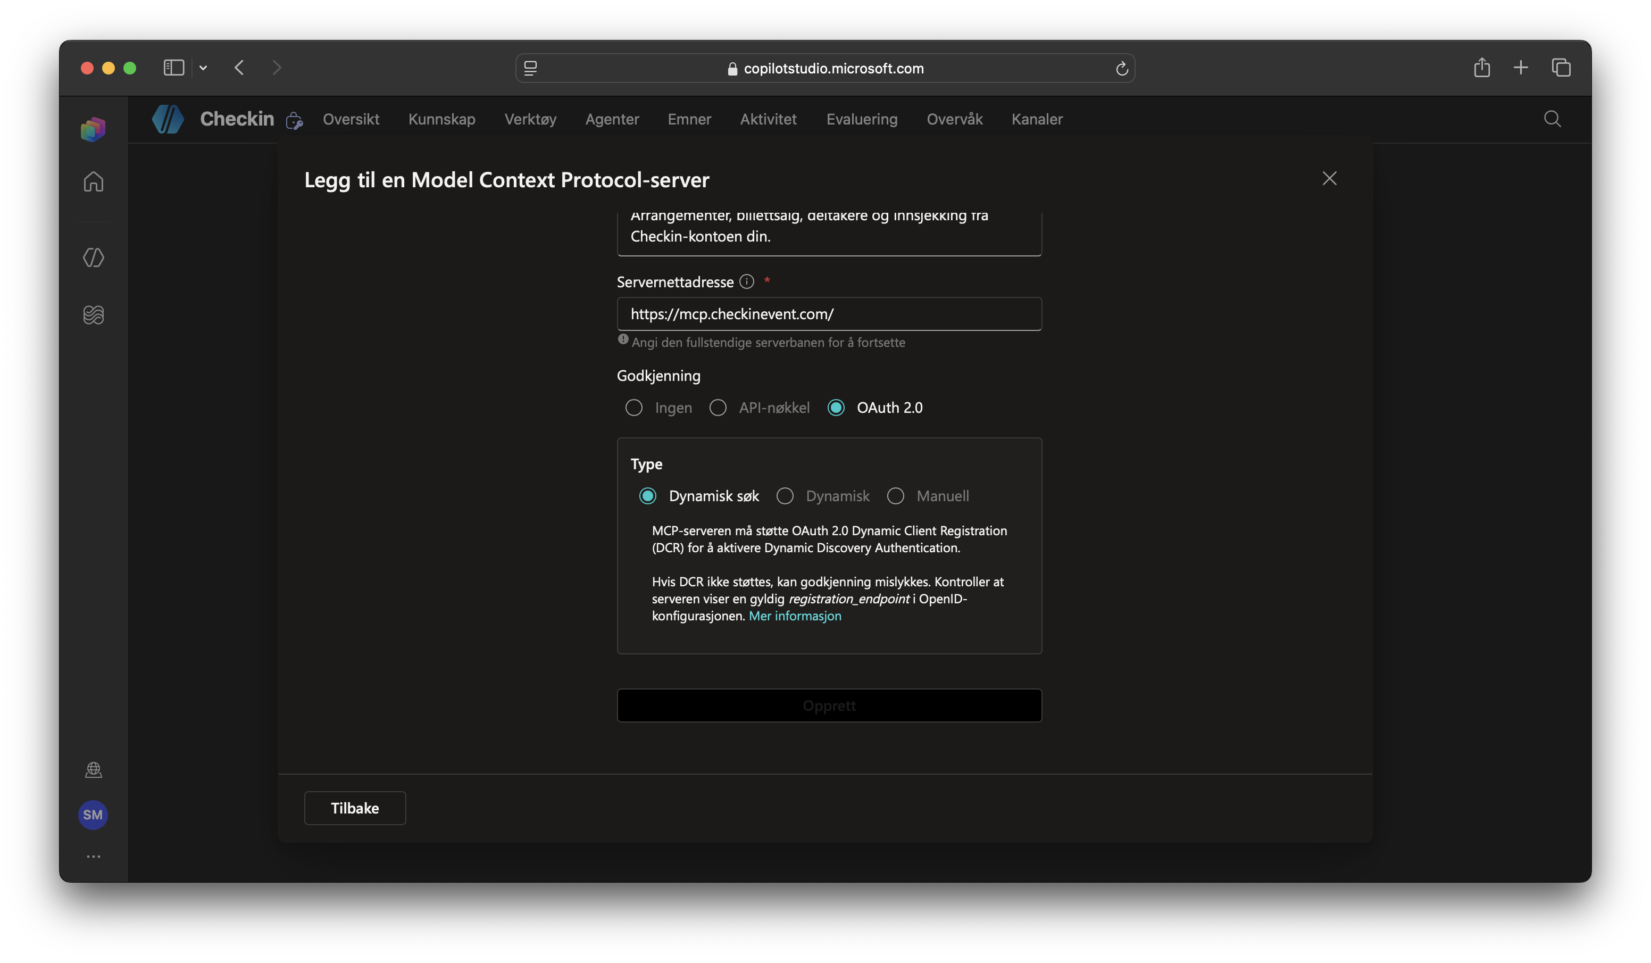Open the Kanaler tab

[x=1037, y=119]
